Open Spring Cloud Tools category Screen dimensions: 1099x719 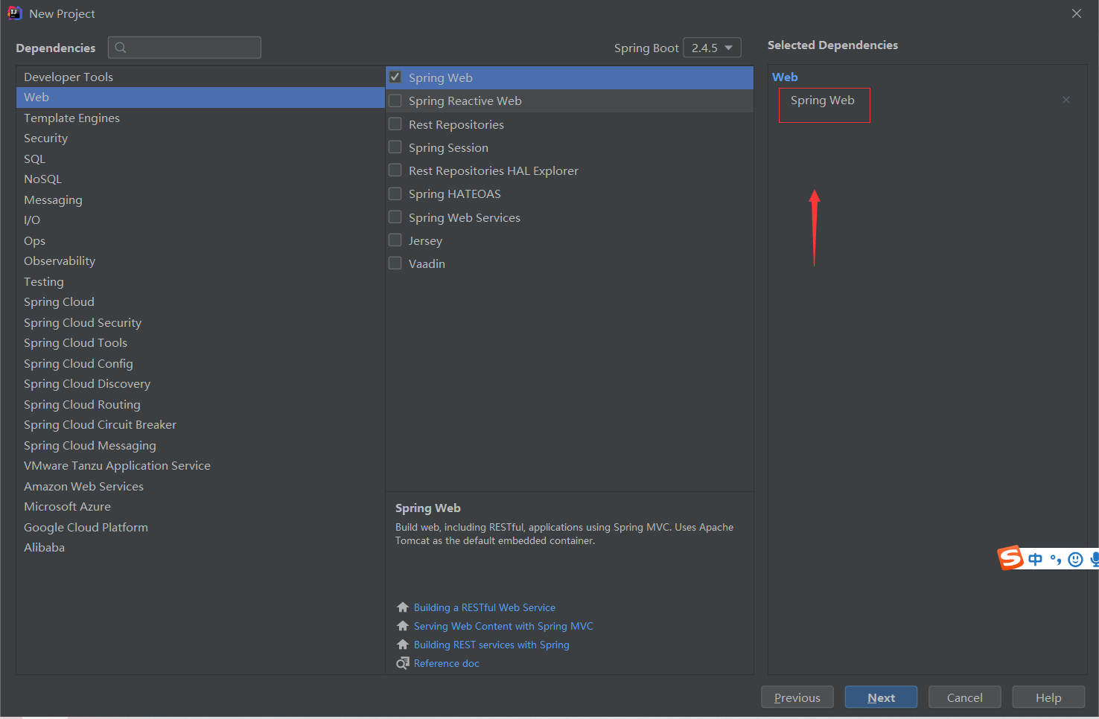200,343
